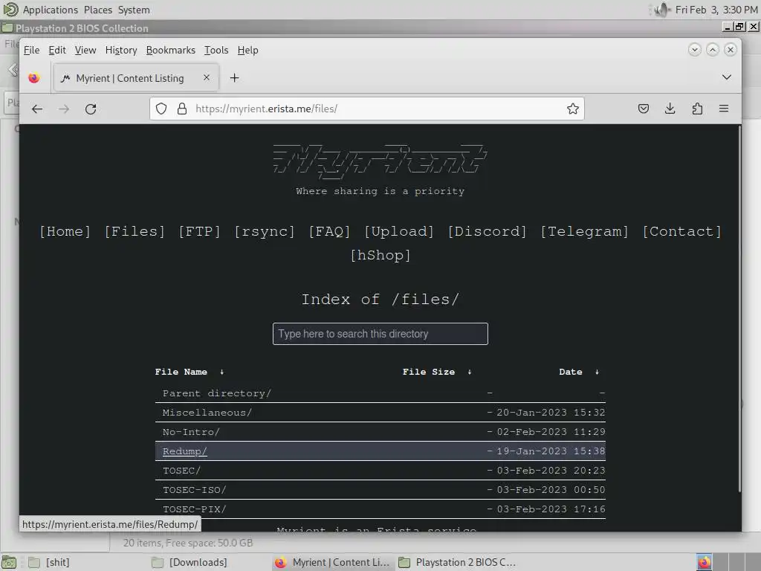Open the Redump/ folder
The height and width of the screenshot is (571, 761).
185,451
